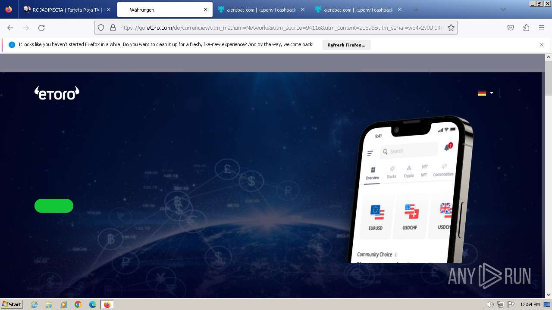
Task: Dismiss the Firefox refresh notification bar
Action: [x=542, y=45]
